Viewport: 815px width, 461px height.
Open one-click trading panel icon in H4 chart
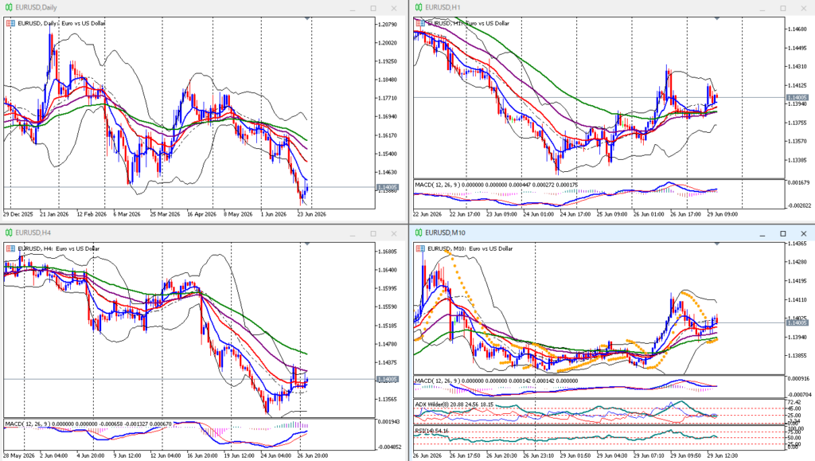10,248
